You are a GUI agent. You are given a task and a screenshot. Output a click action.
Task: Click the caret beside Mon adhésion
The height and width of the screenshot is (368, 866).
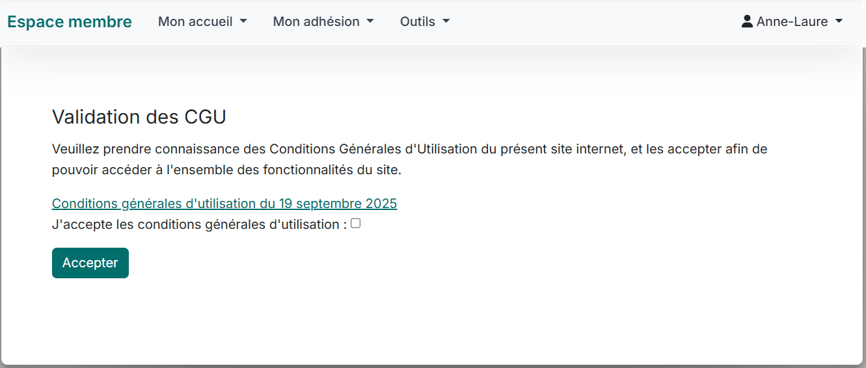[370, 21]
